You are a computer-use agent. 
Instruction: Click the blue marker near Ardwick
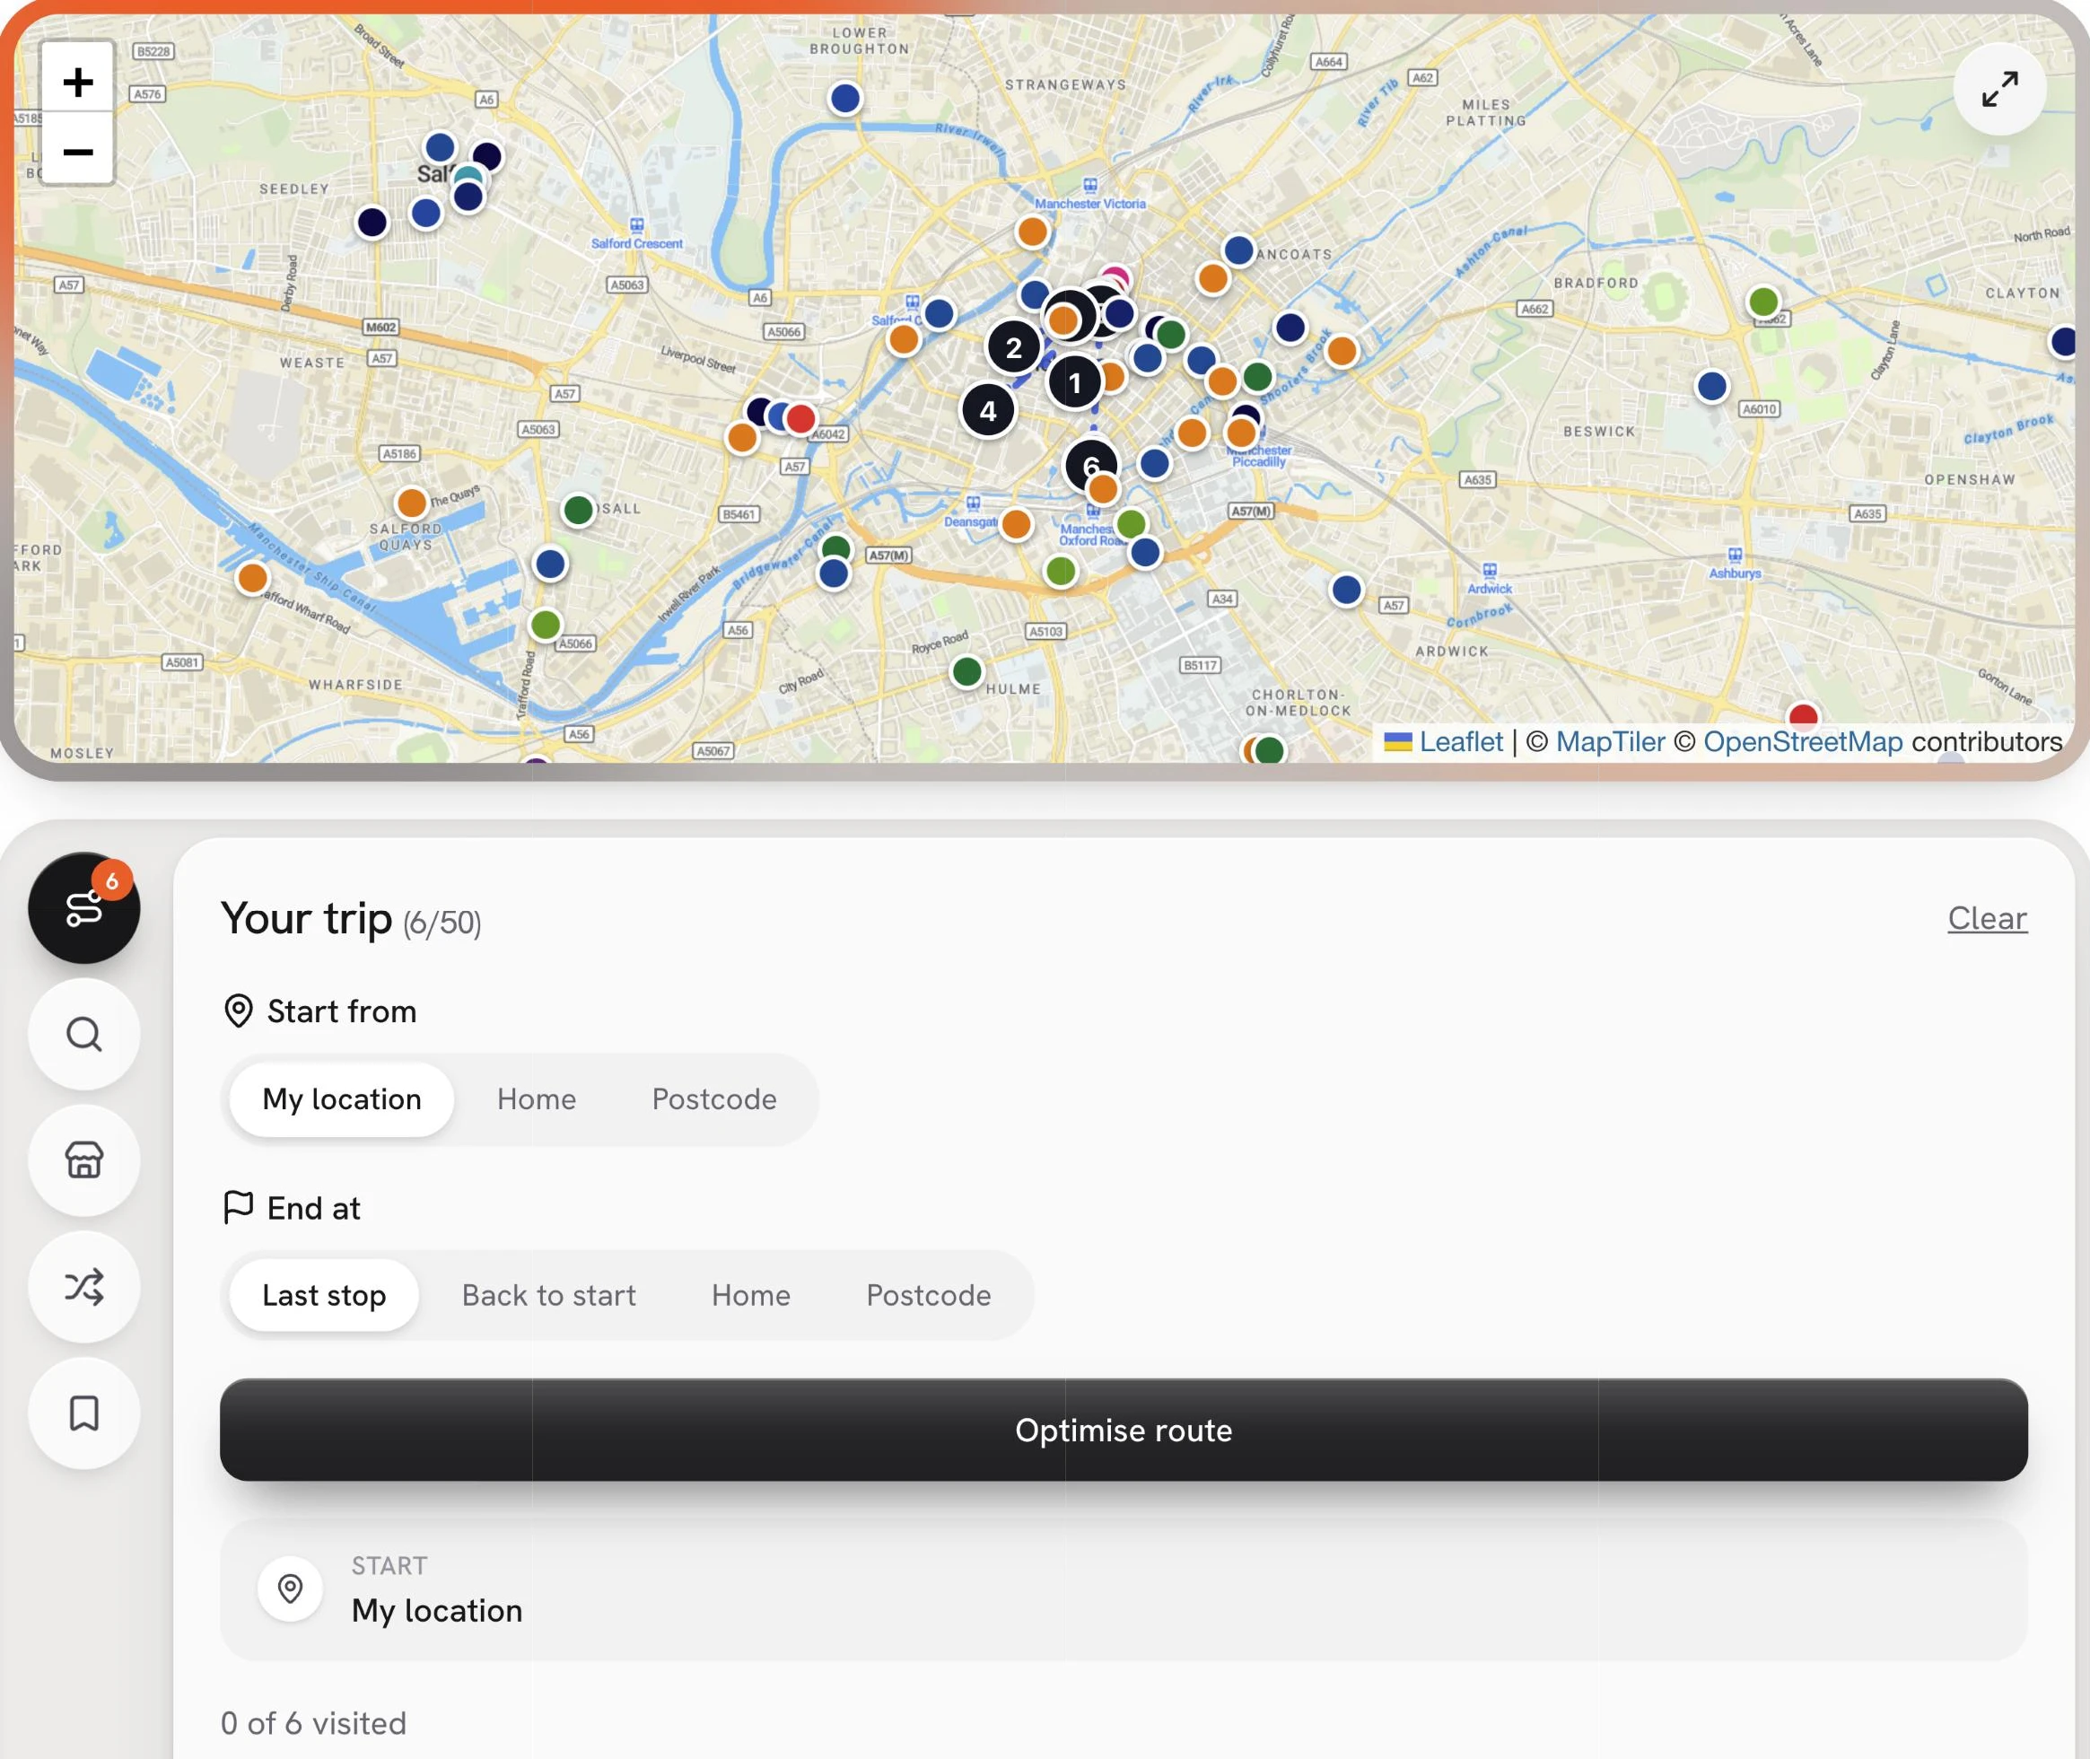point(1346,590)
